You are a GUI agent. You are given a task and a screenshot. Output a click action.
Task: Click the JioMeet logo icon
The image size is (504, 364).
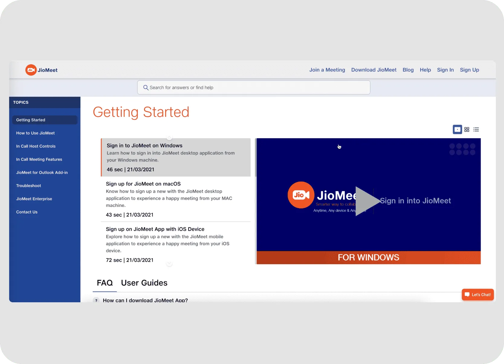[31, 70]
